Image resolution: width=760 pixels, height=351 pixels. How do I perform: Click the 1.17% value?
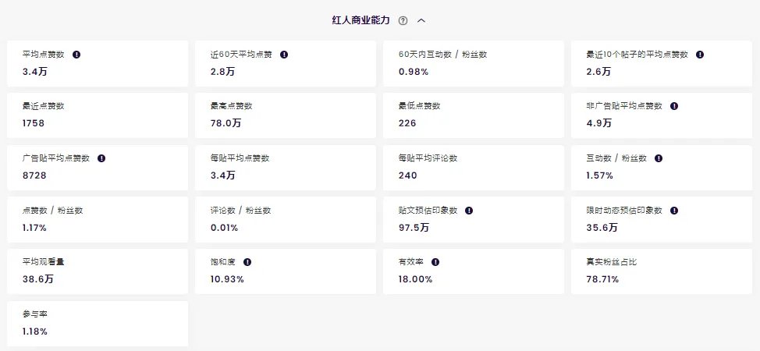[34, 228]
